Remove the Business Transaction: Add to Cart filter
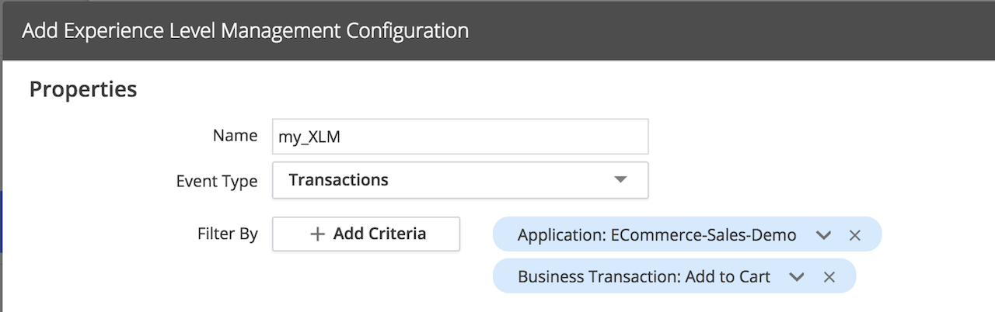 click(x=829, y=276)
